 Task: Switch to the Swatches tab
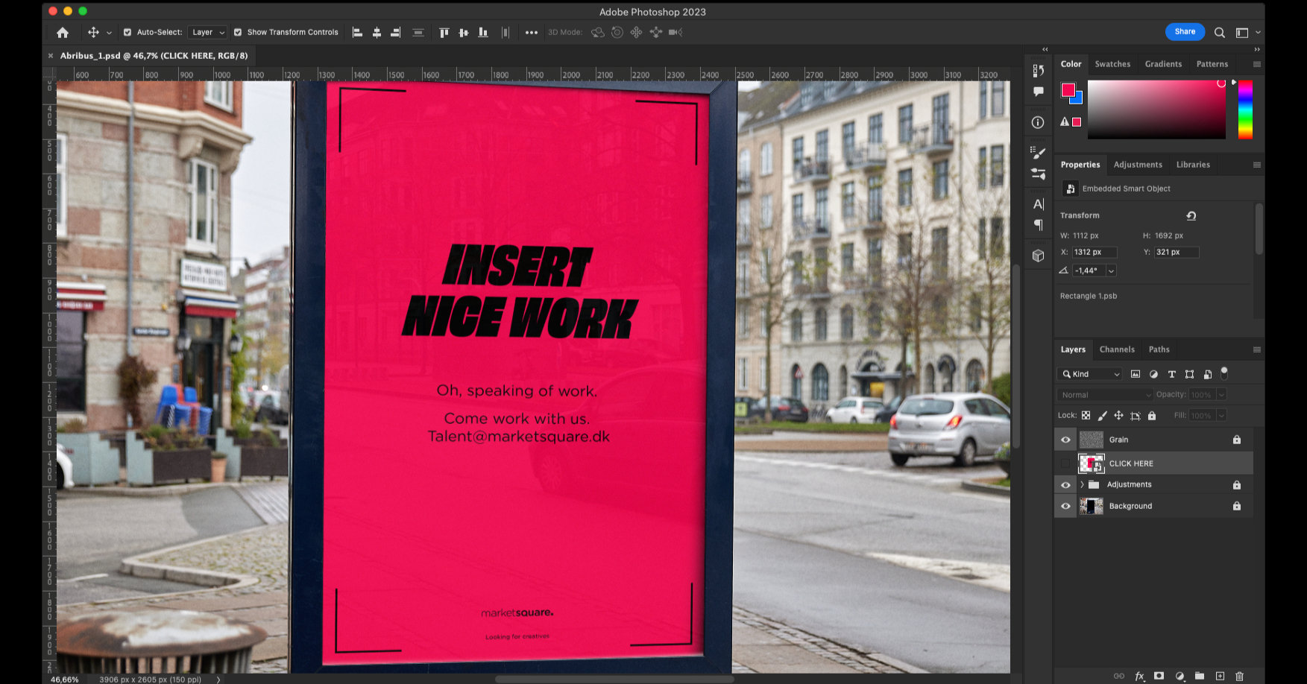click(1112, 64)
